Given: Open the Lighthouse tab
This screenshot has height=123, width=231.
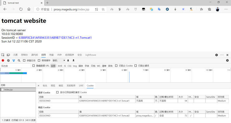Looking at the screenshot, I should tap(91, 55).
